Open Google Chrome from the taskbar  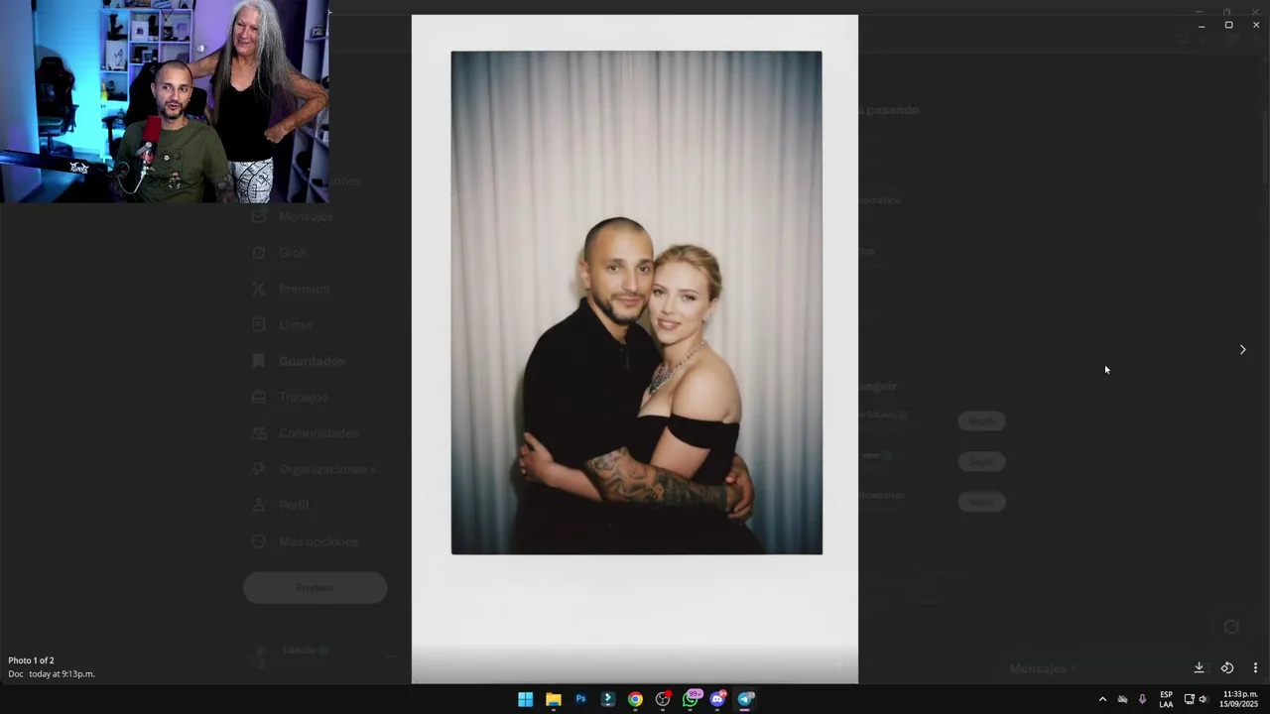click(x=635, y=699)
